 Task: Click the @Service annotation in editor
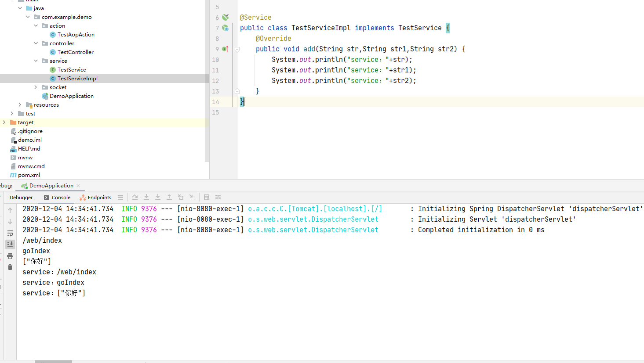(255, 17)
